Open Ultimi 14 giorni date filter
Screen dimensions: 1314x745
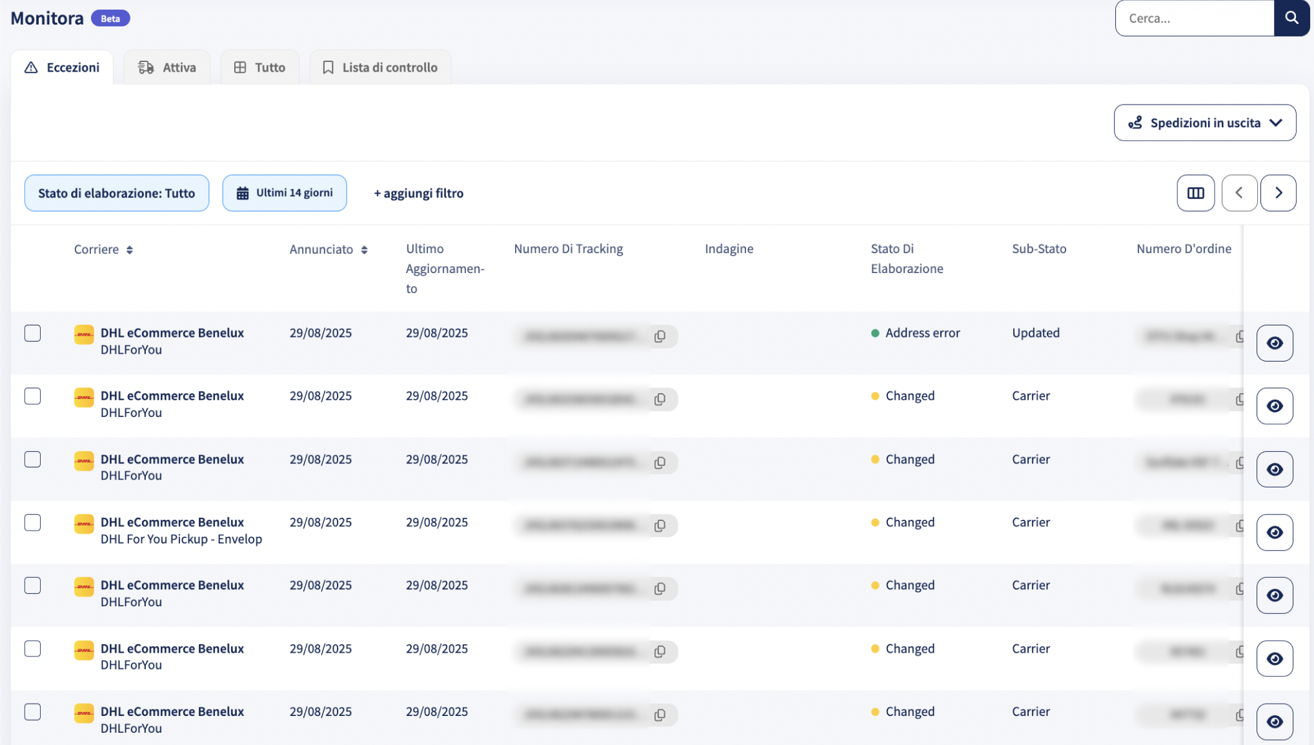point(285,193)
